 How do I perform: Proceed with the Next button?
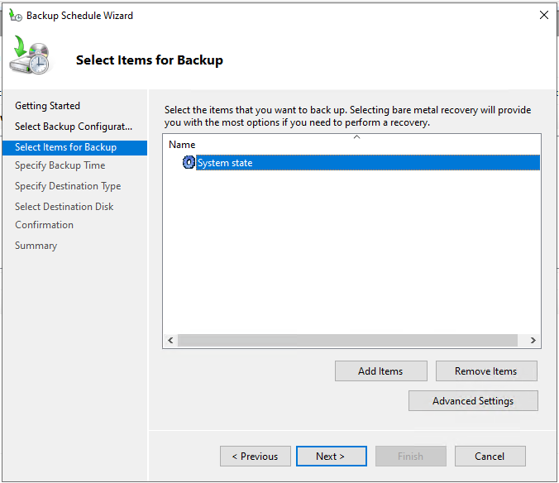tap(330, 457)
